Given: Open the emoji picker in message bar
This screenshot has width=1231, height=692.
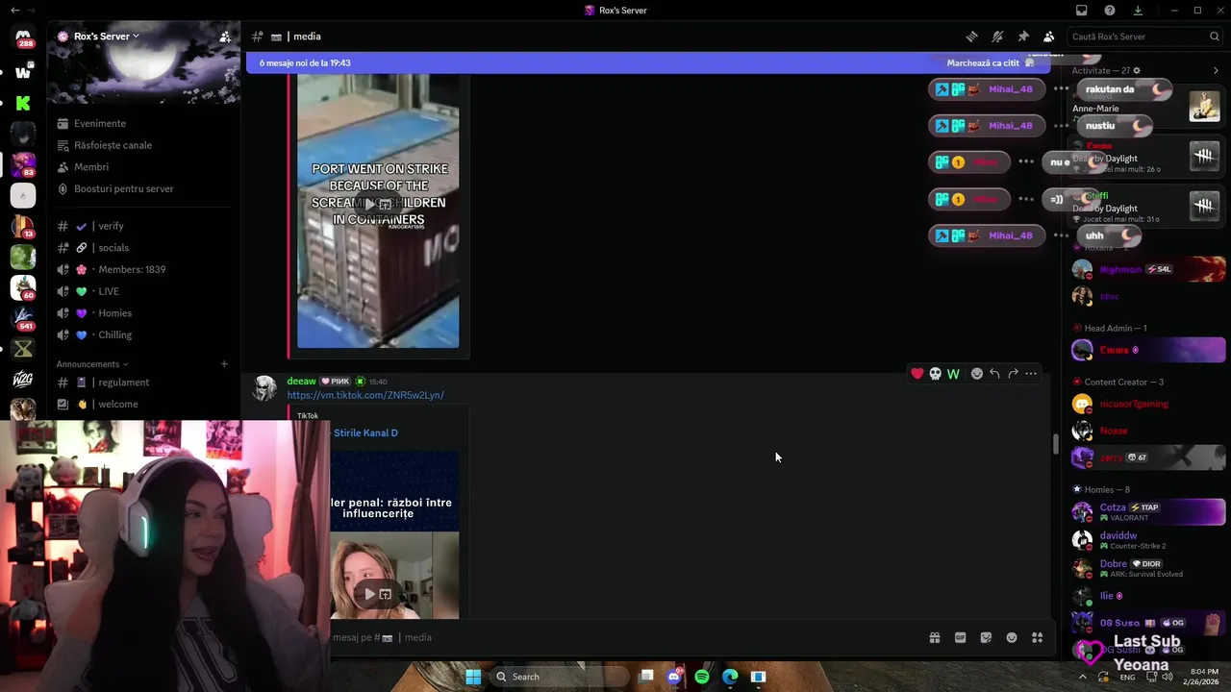Looking at the screenshot, I should click(x=1012, y=637).
